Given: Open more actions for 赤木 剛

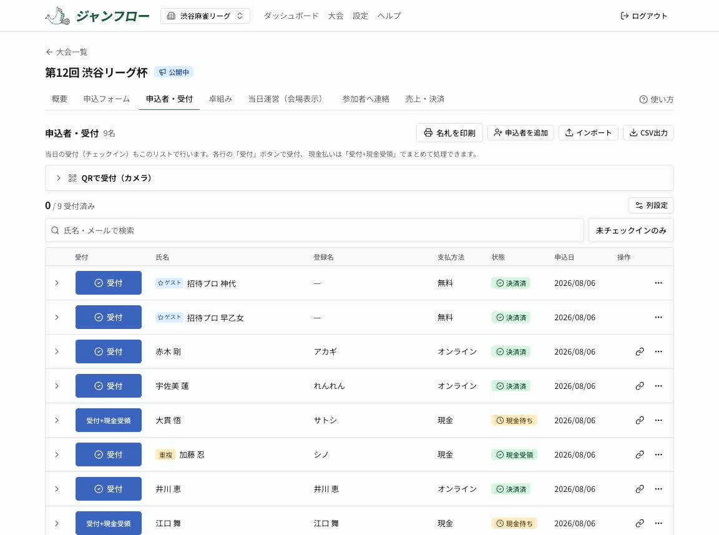Looking at the screenshot, I should pos(658,351).
